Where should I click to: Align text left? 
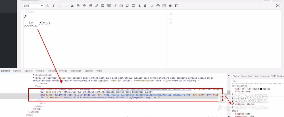click(78, 6)
